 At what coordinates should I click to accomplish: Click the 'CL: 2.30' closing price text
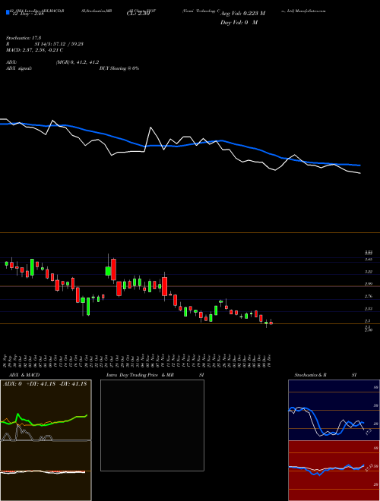click(138, 14)
